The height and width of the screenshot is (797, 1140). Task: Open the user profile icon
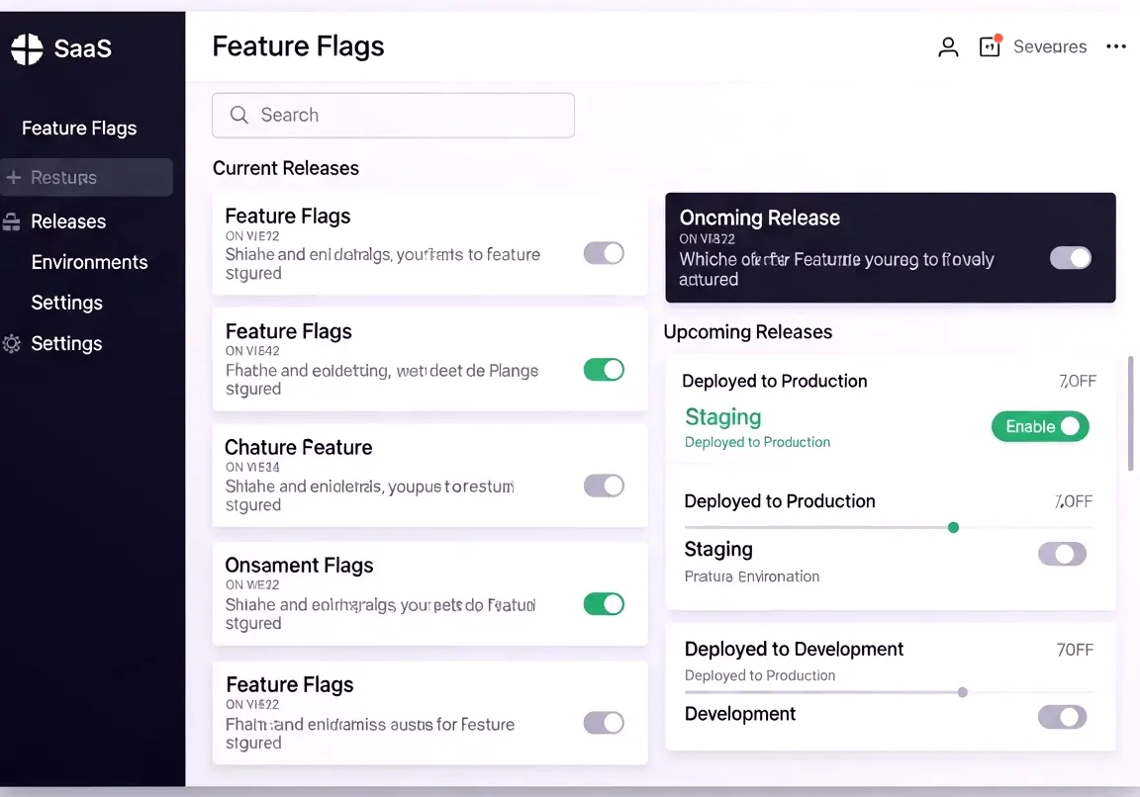pyautogui.click(x=948, y=47)
